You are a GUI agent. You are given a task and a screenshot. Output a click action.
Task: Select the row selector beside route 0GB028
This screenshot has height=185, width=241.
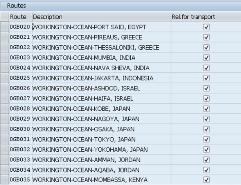[x=4, y=109]
